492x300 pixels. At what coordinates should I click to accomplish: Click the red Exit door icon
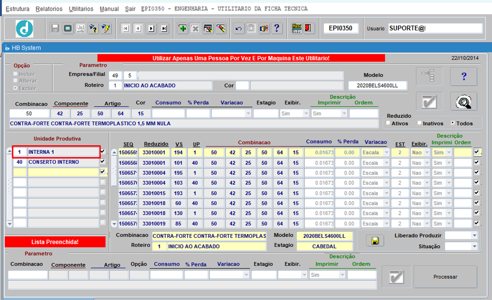[309, 28]
